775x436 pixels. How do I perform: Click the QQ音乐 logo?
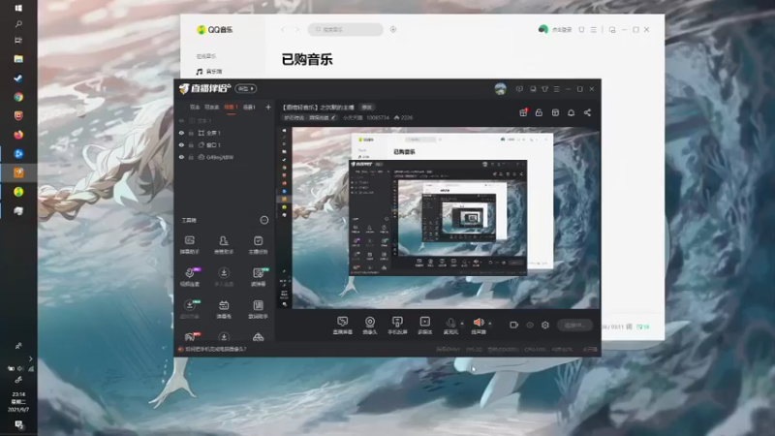(x=214, y=30)
